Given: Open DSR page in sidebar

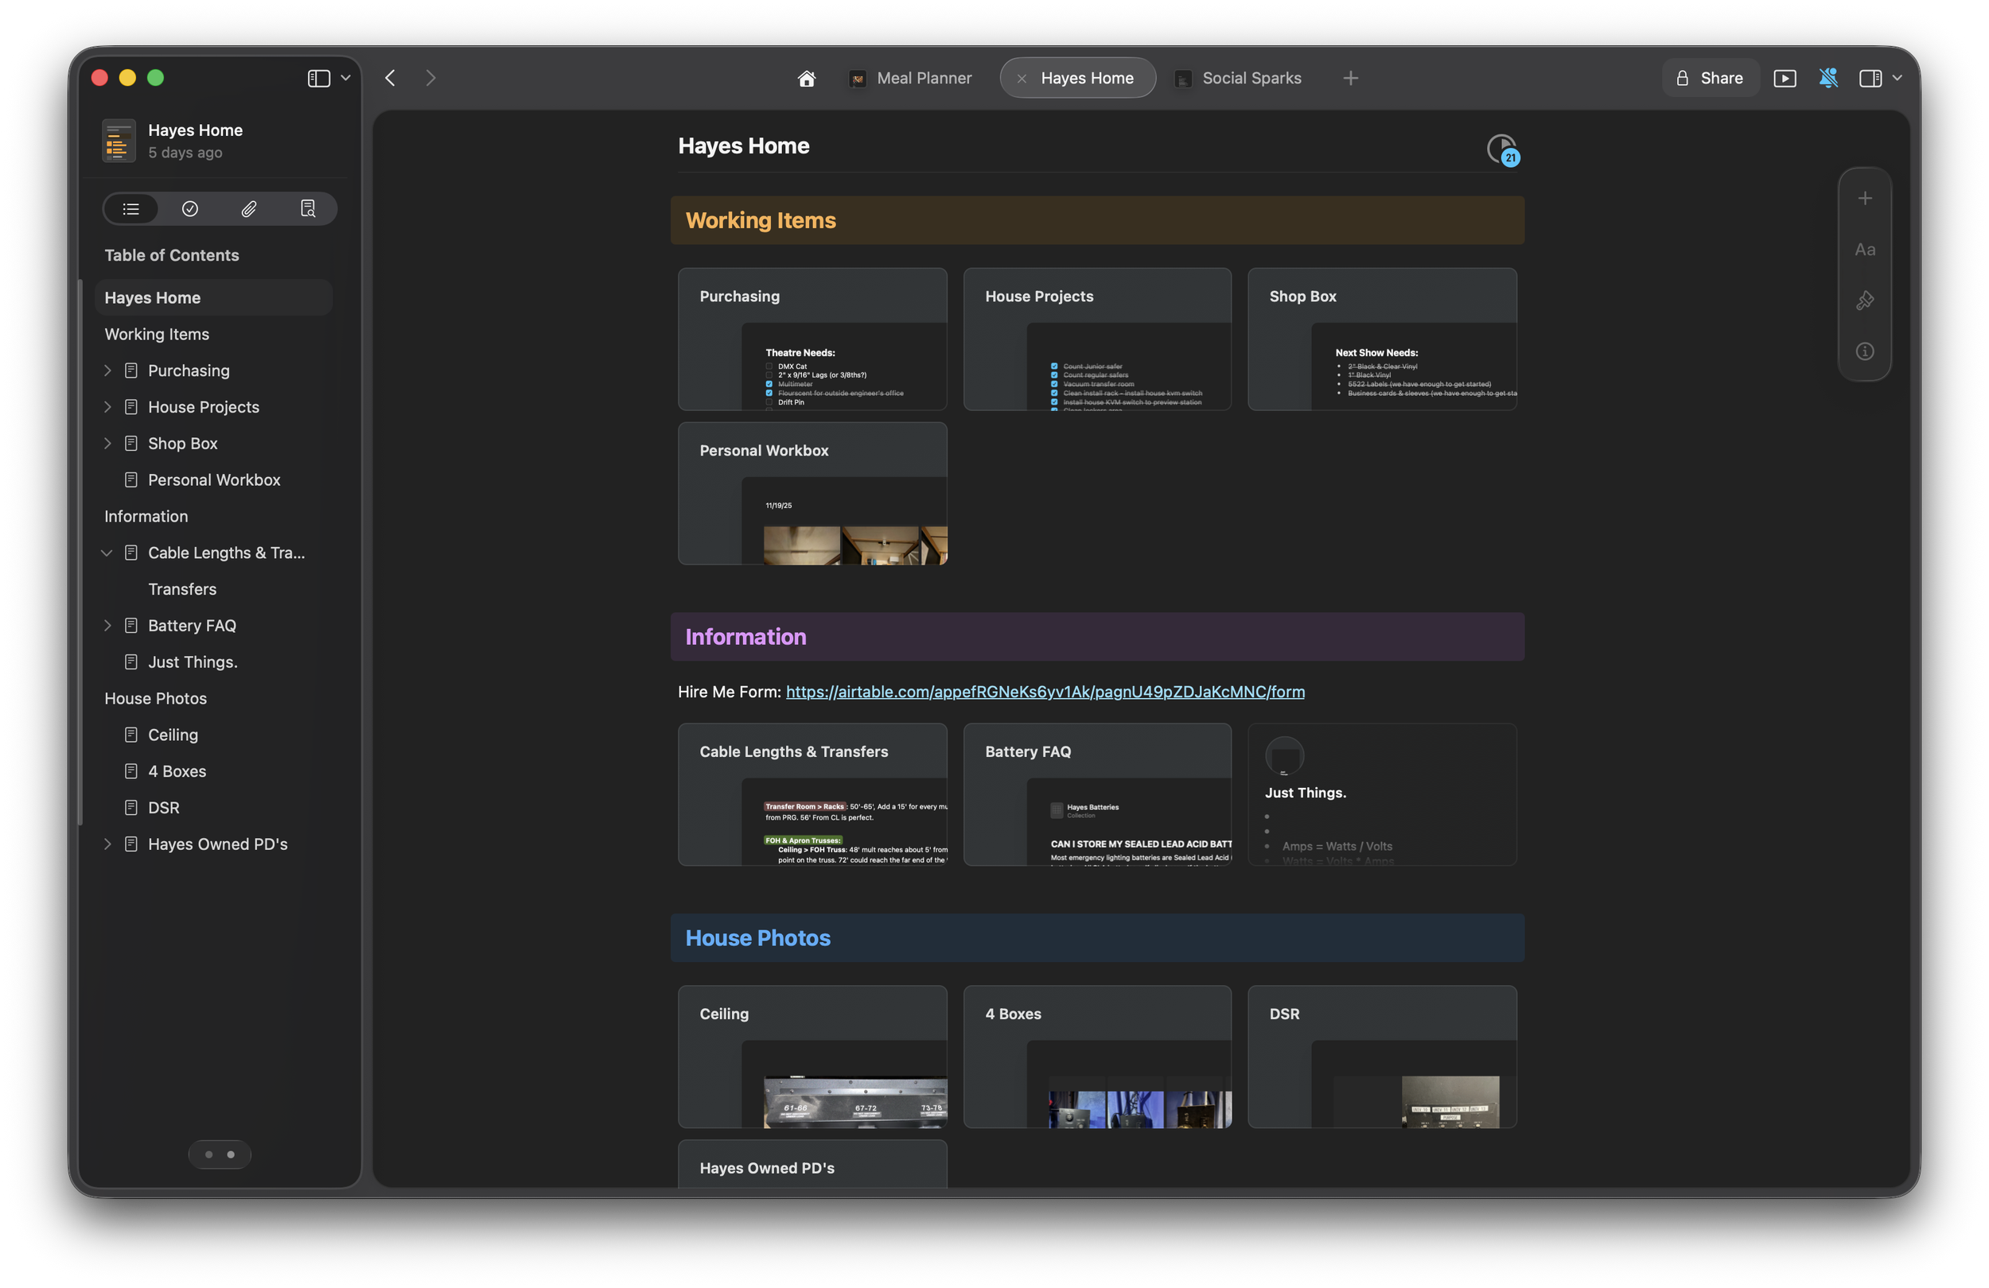Looking at the screenshot, I should tap(163, 808).
